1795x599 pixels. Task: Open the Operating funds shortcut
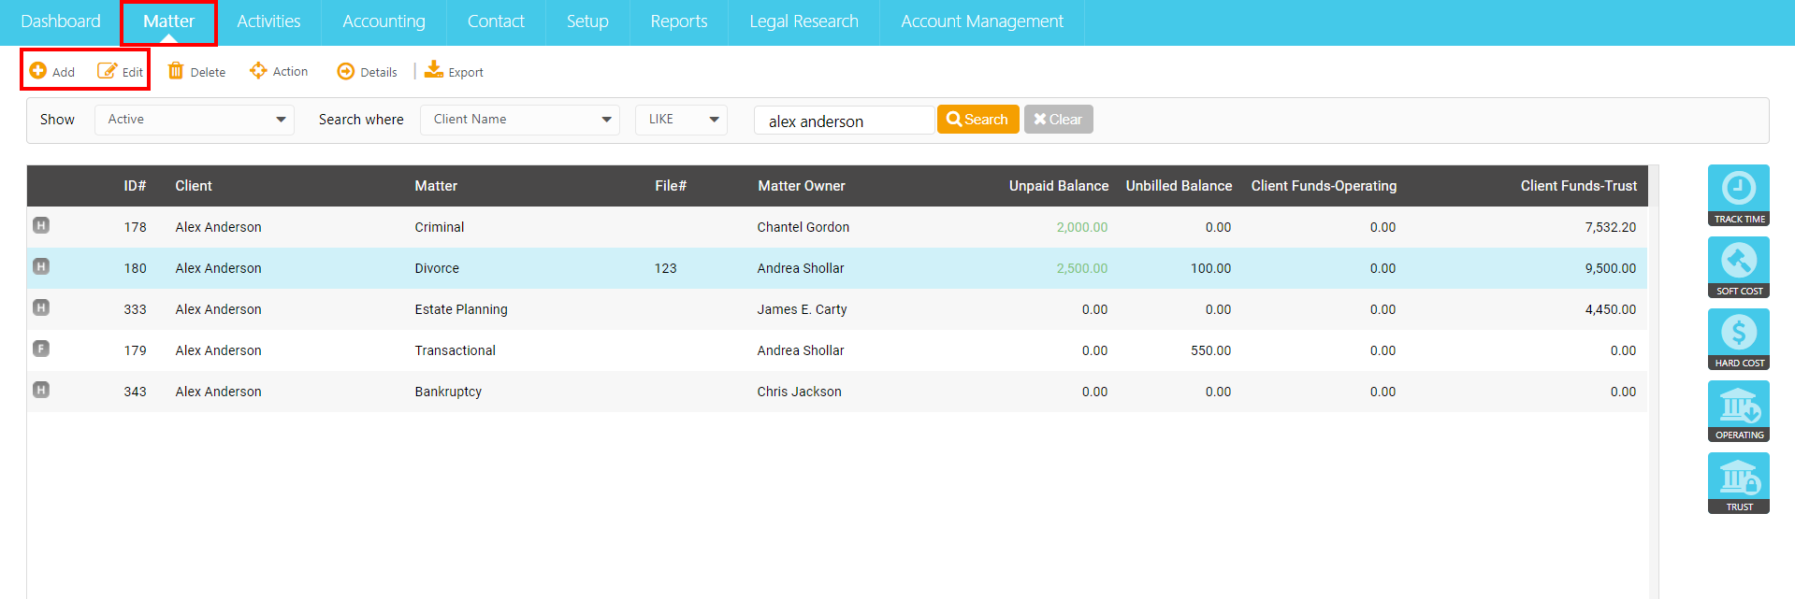point(1738,411)
